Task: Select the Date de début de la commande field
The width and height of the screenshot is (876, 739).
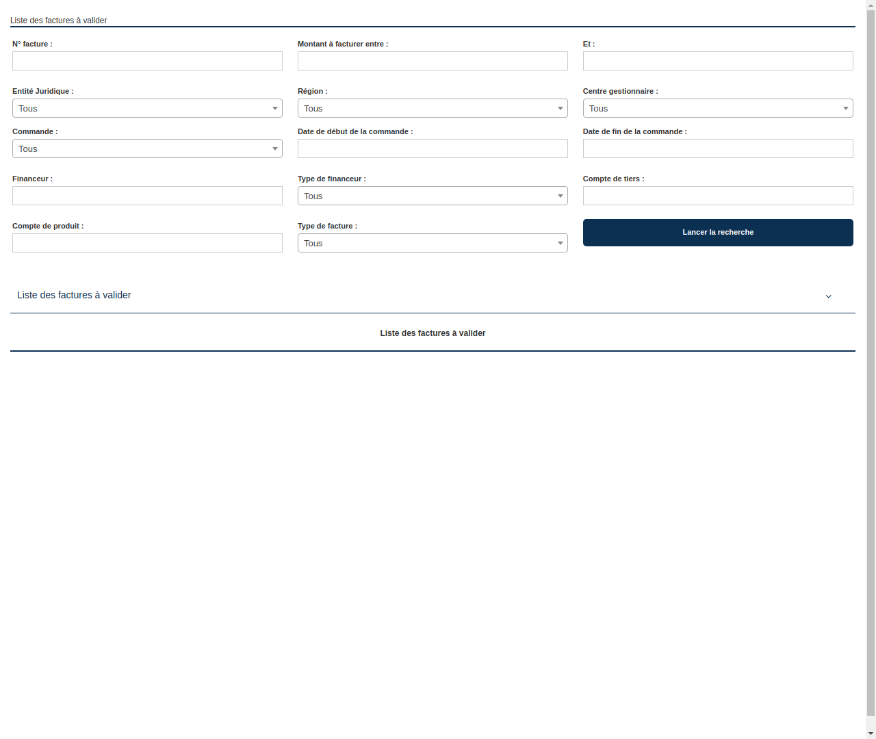Action: point(433,148)
